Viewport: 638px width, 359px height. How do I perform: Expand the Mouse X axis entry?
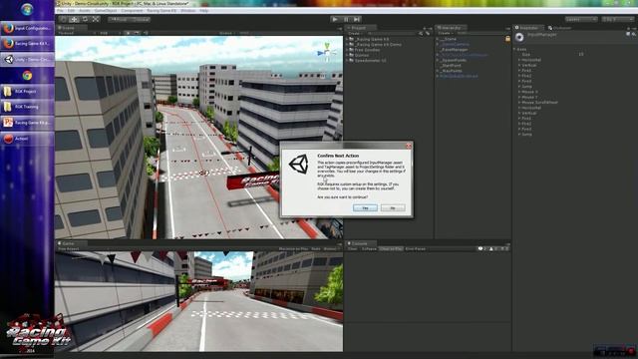tap(519, 92)
